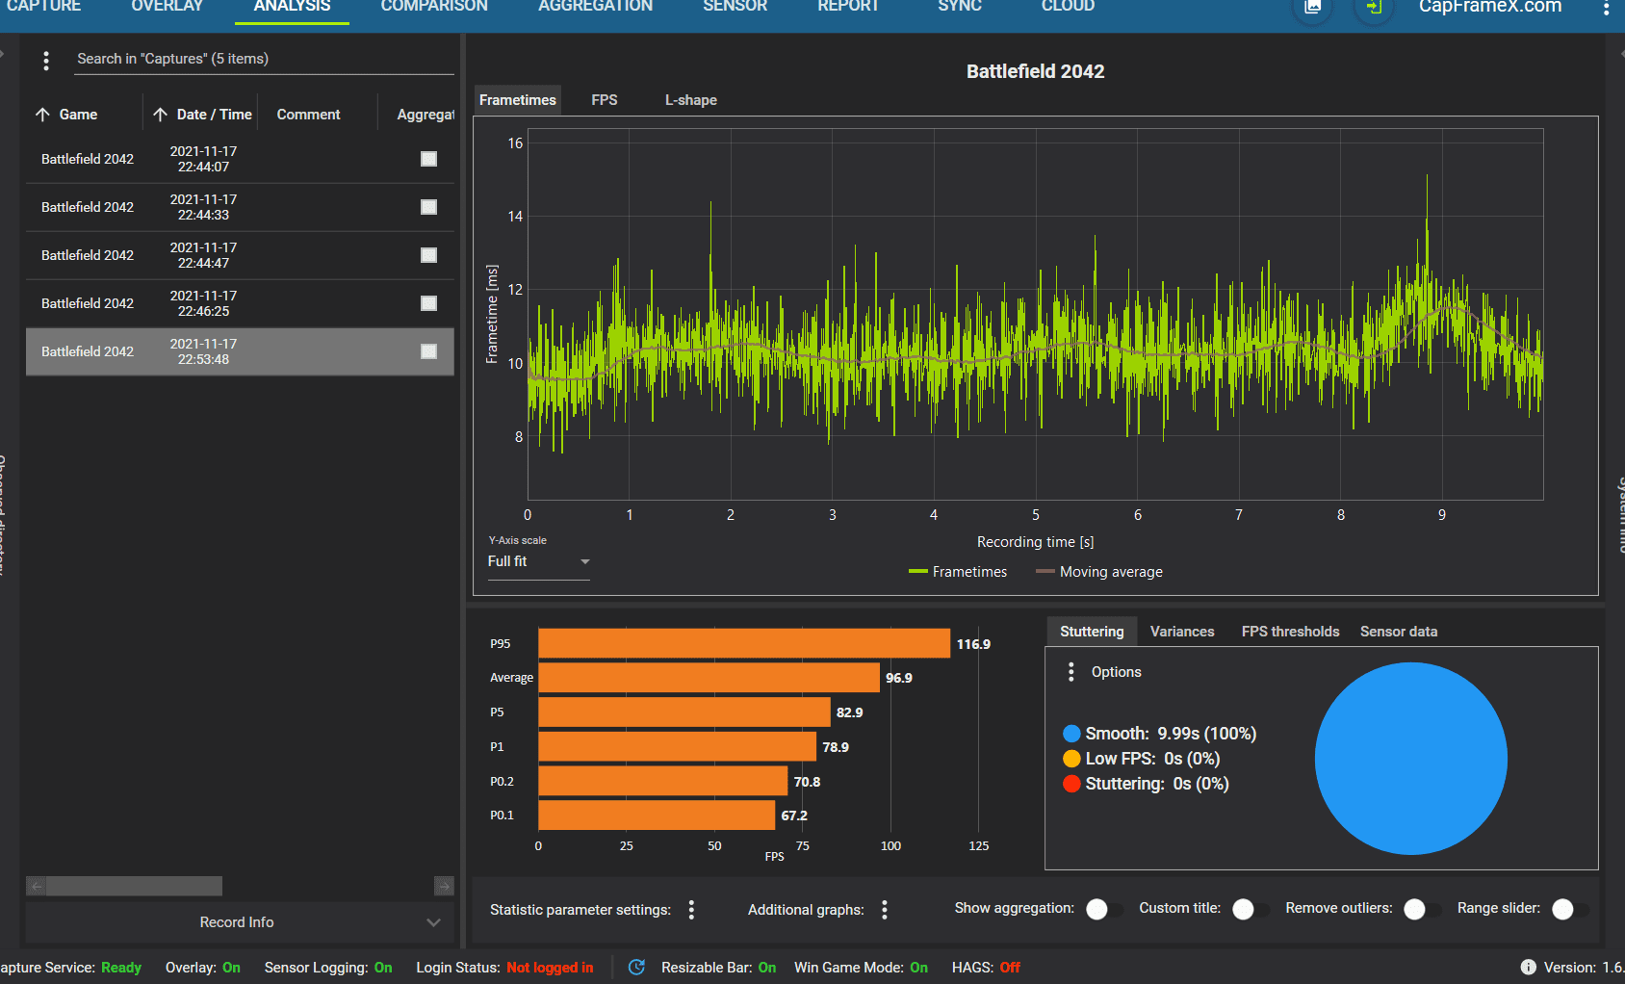Select Battlefield 2042 capture at 22:44:33

[240, 207]
